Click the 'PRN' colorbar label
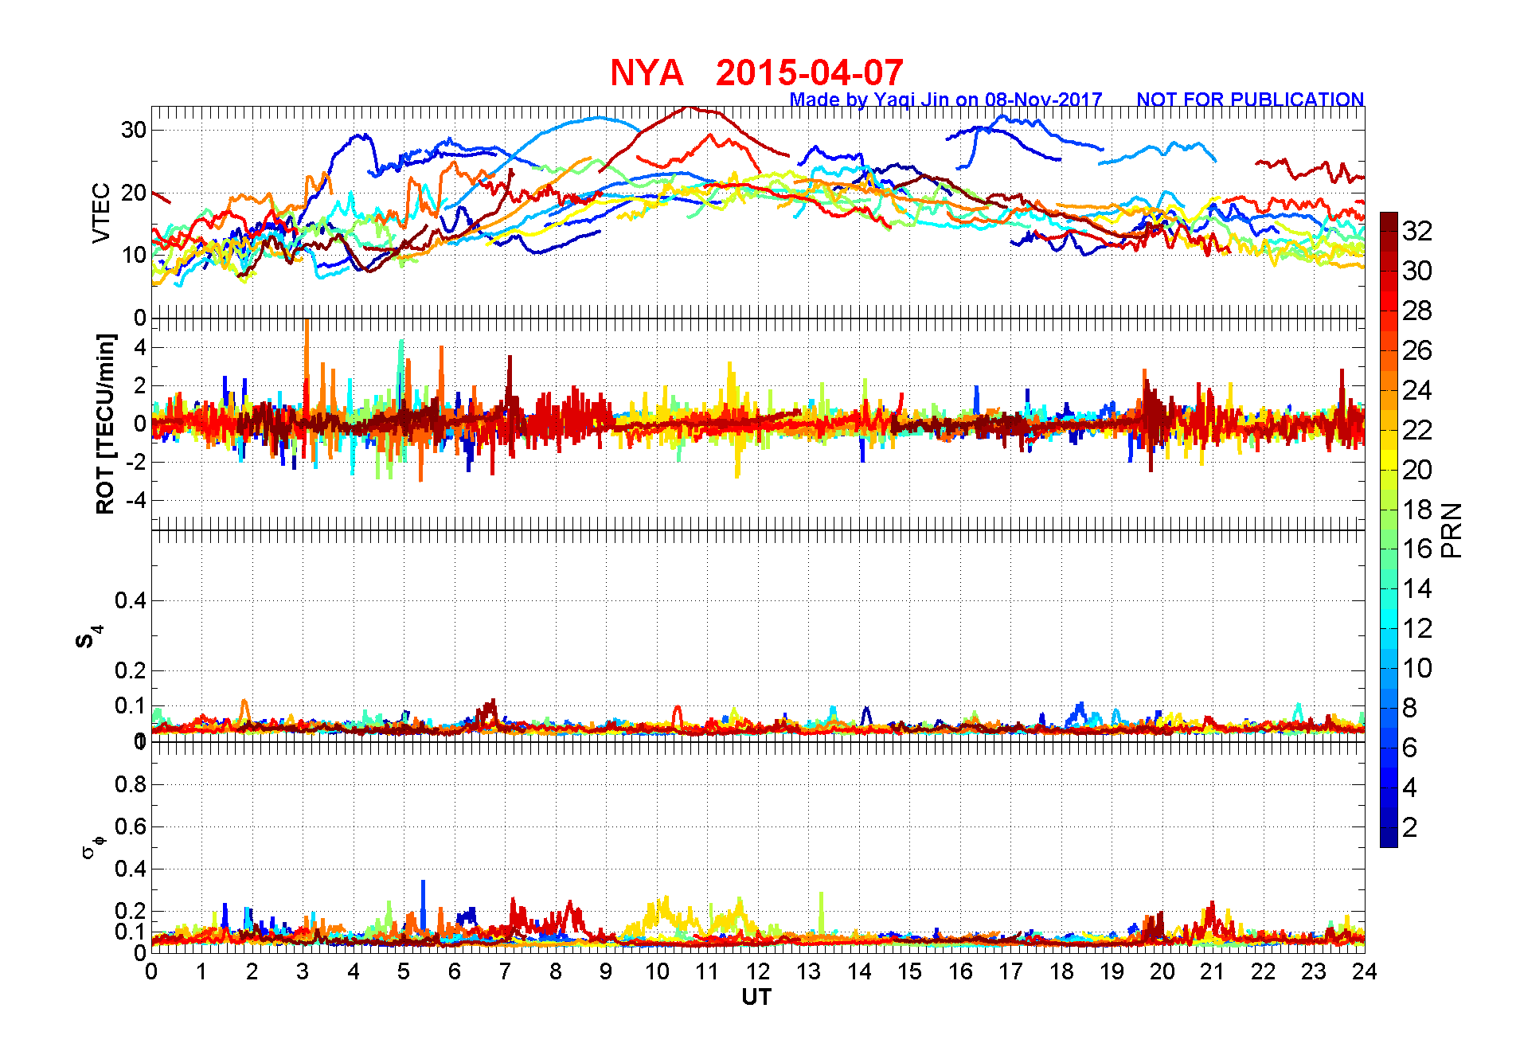Viewport: 1516px width, 1059px height. [x=1452, y=530]
